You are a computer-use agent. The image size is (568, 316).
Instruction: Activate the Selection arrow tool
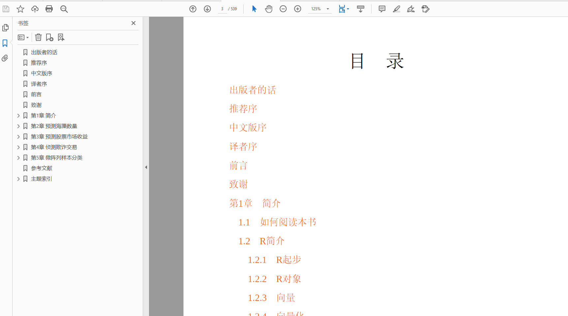pos(254,9)
